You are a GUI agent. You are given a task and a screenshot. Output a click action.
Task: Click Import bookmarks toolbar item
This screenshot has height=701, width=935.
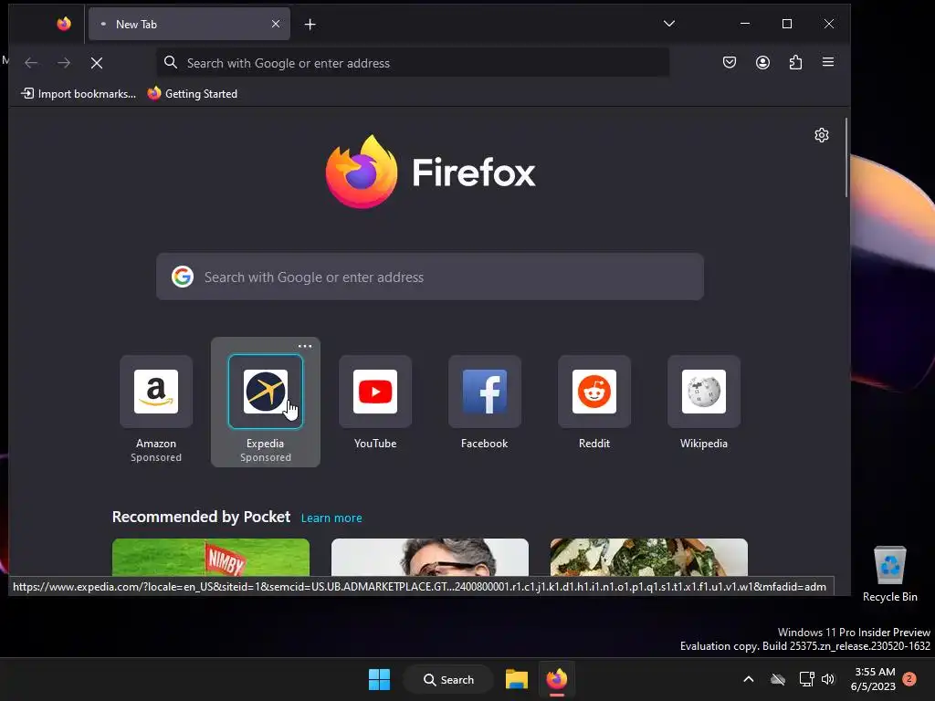pos(79,94)
